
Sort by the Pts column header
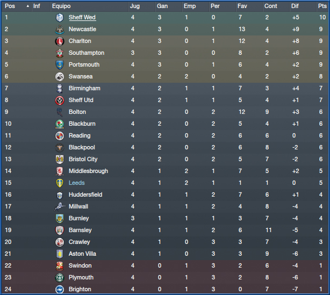322,6
